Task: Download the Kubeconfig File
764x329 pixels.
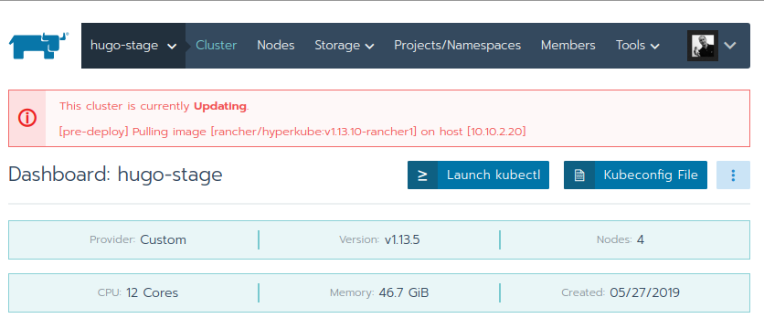Action: pyautogui.click(x=635, y=175)
